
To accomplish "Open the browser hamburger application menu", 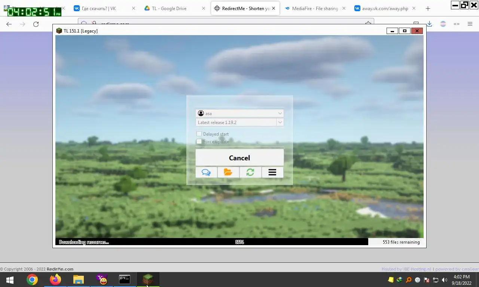I will click(x=470, y=24).
